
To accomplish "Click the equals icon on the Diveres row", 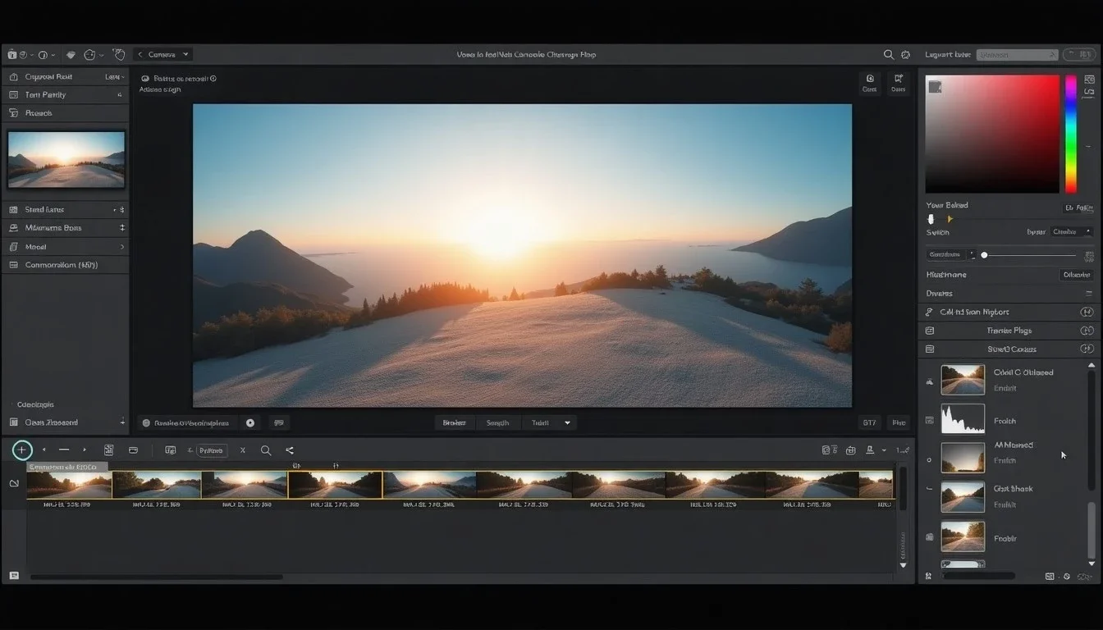I will 1088,293.
